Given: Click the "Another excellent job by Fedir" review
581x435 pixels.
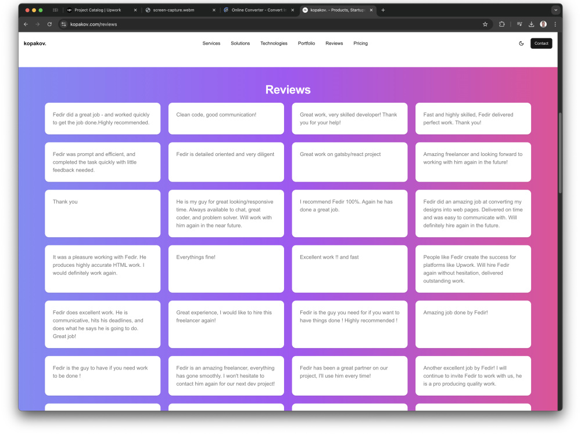Looking at the screenshot, I should tap(473, 376).
